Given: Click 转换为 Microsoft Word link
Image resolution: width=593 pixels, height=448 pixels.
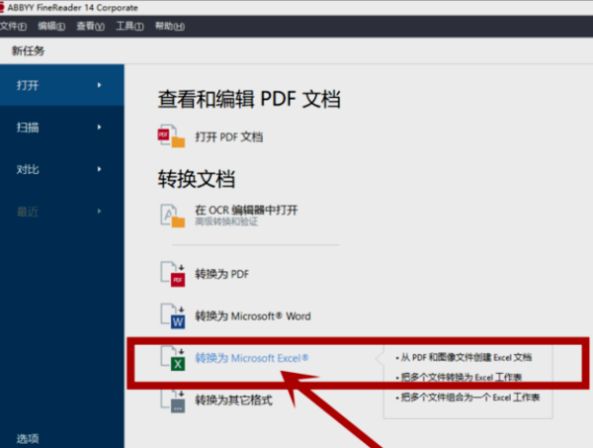Looking at the screenshot, I should click(x=253, y=315).
